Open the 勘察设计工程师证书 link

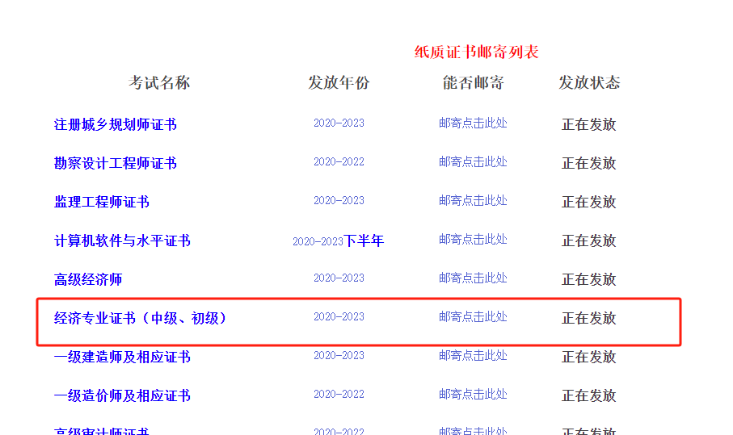pyautogui.click(x=115, y=163)
